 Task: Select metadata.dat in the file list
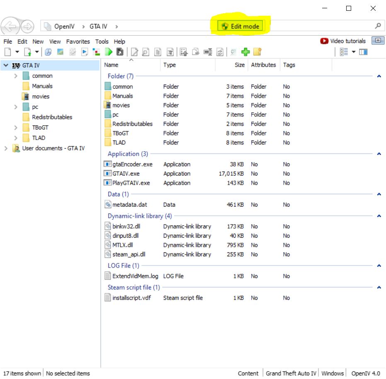pos(129,205)
